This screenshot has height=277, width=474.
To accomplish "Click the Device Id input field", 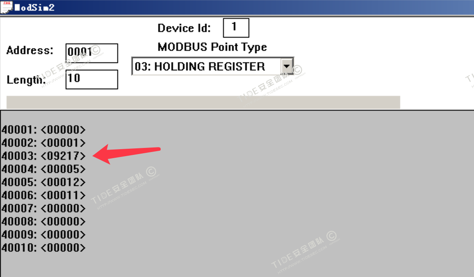I will [236, 28].
